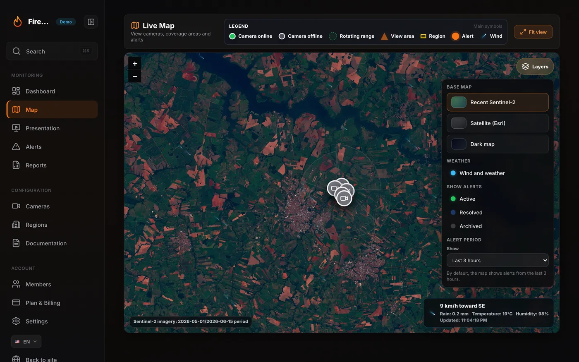This screenshot has width=579, height=362.
Task: Click the '9 km/h toward SE' text
Action: pos(462,306)
